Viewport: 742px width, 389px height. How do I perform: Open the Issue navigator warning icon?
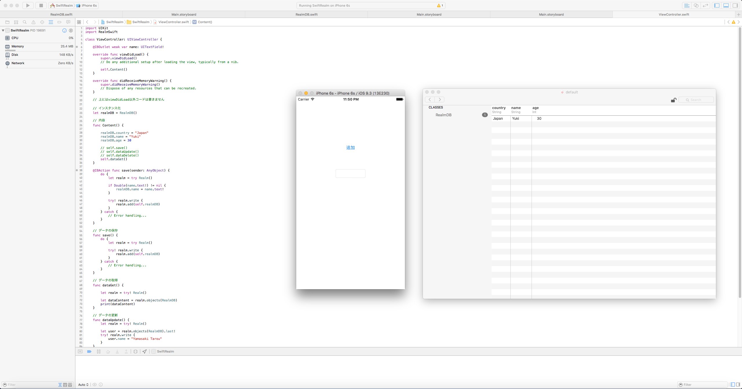[33, 22]
